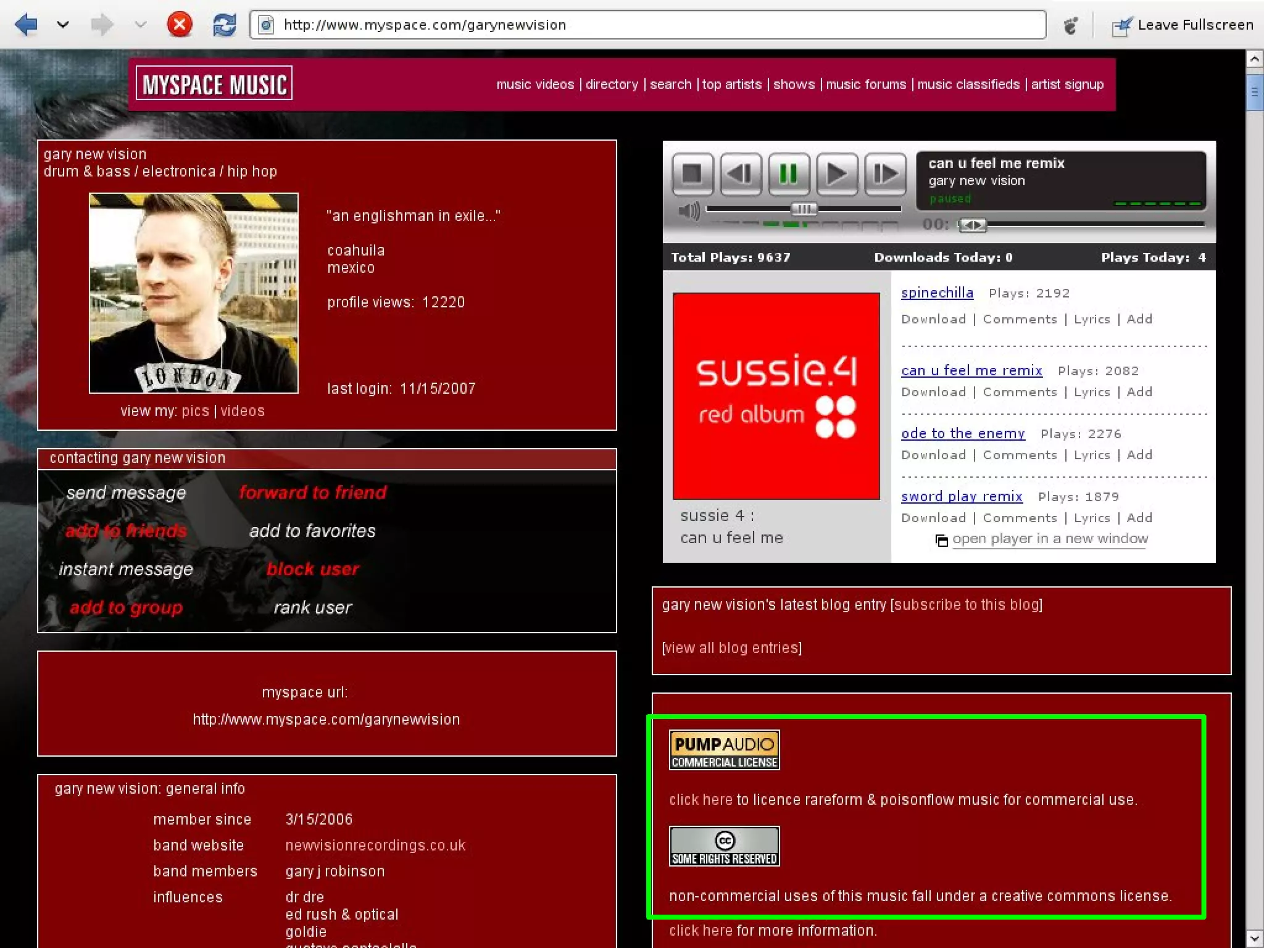Open the sussie.4 red album thumbnail

pyautogui.click(x=776, y=396)
